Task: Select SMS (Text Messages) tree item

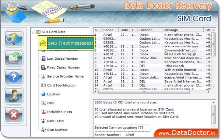Action: [x=70, y=43]
